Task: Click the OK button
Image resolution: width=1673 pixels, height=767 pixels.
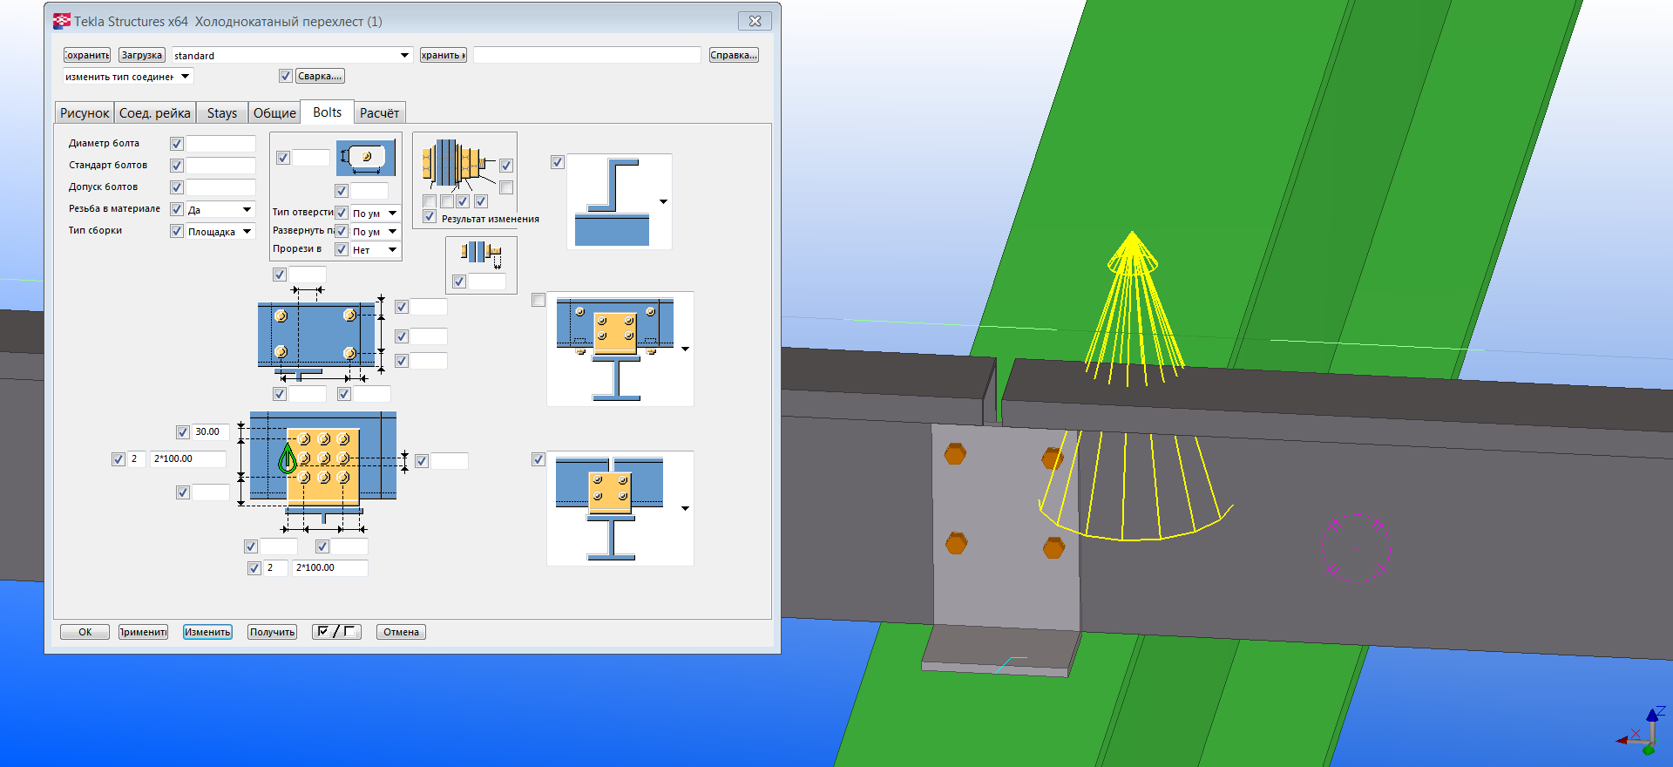Action: (x=85, y=632)
